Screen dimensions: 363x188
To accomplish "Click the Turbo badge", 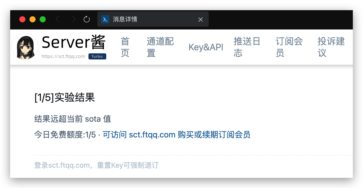I will coord(97,56).
